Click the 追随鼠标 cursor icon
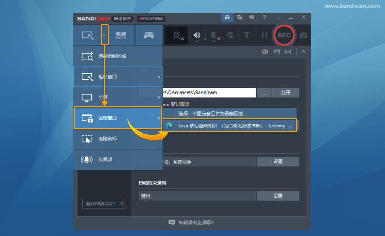The image size is (385, 236). 86,139
